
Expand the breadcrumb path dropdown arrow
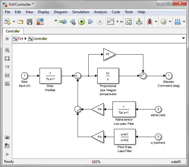point(183,38)
